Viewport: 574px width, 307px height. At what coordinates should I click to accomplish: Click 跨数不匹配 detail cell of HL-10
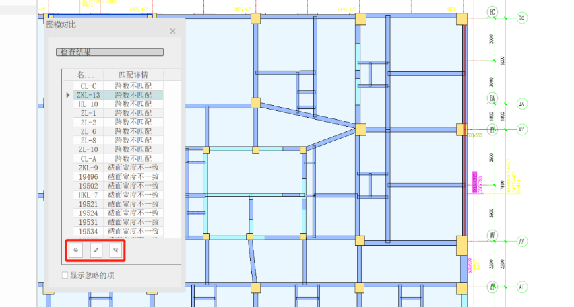(x=133, y=104)
